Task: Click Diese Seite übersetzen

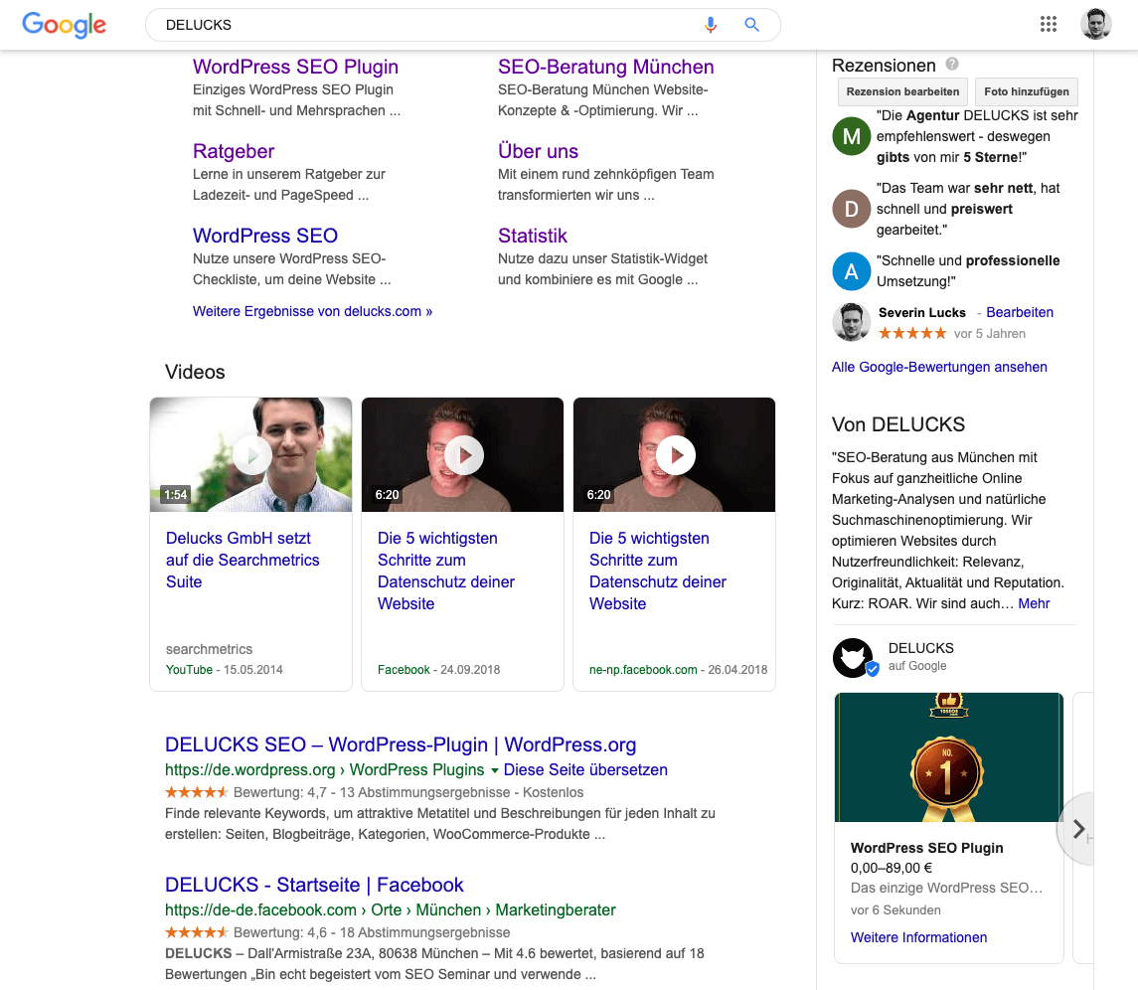Action: [585, 769]
